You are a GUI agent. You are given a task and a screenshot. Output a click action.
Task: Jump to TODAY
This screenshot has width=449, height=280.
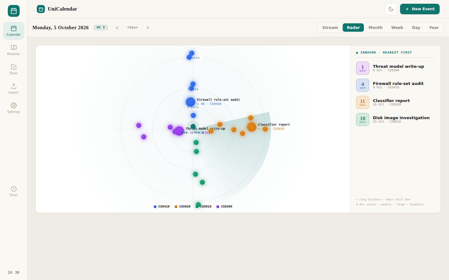(x=133, y=28)
